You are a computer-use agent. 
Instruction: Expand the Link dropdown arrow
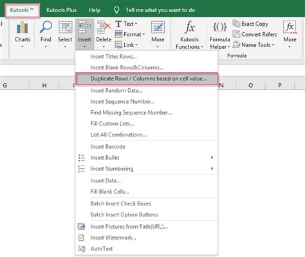click(x=136, y=45)
